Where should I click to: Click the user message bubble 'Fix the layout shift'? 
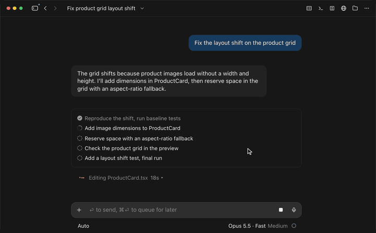(245, 43)
